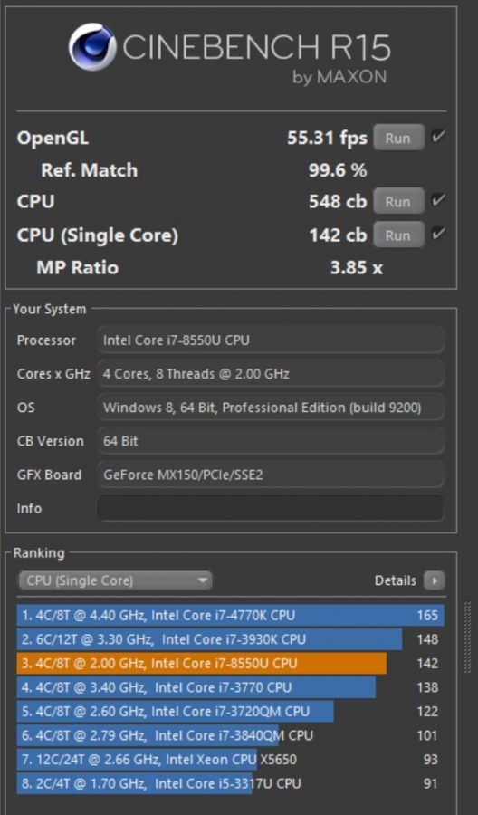
Task: Click the Cinebench sphere logo icon
Action: (x=92, y=46)
